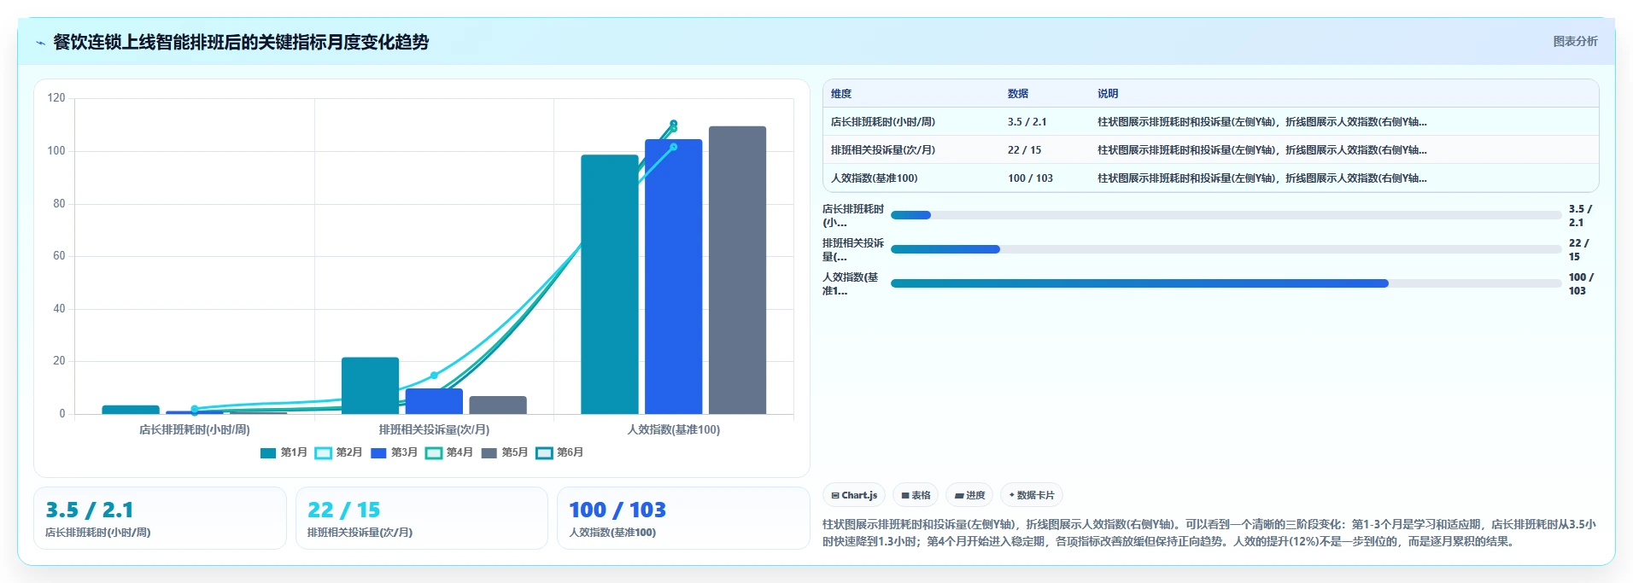Toggle the 第6月 legend entry
The image size is (1633, 583).
pyautogui.click(x=559, y=452)
